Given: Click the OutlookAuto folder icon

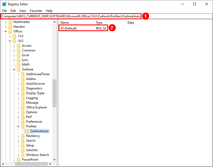Looking at the screenshot, I should pos(27,131).
